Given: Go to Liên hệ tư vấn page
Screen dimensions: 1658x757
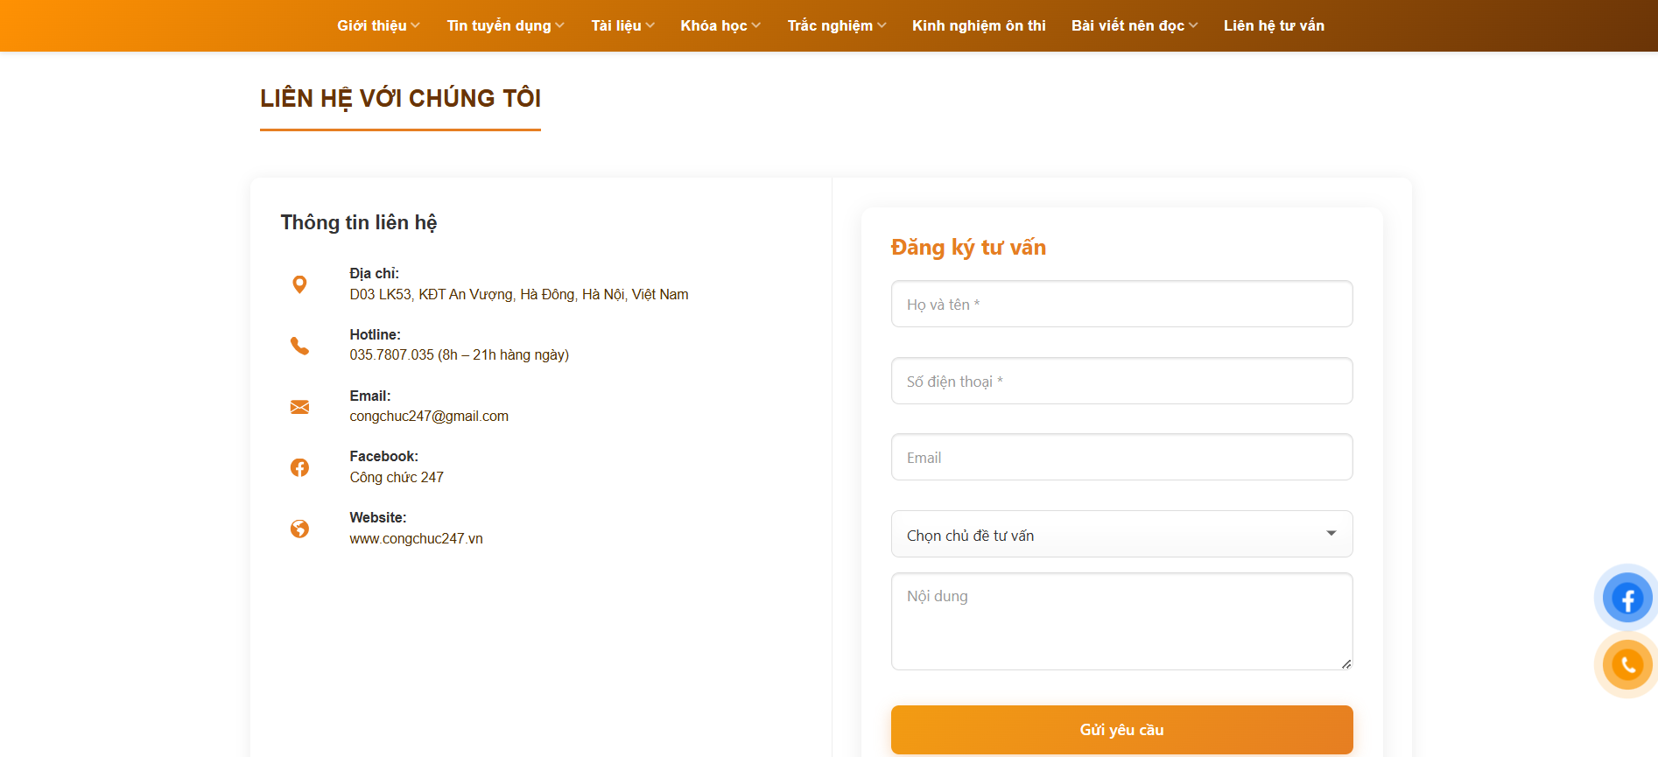Looking at the screenshot, I should [1274, 26].
